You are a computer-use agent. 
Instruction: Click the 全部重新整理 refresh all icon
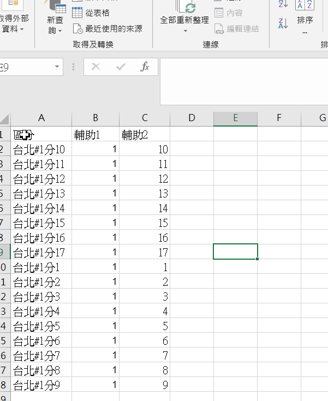click(187, 7)
